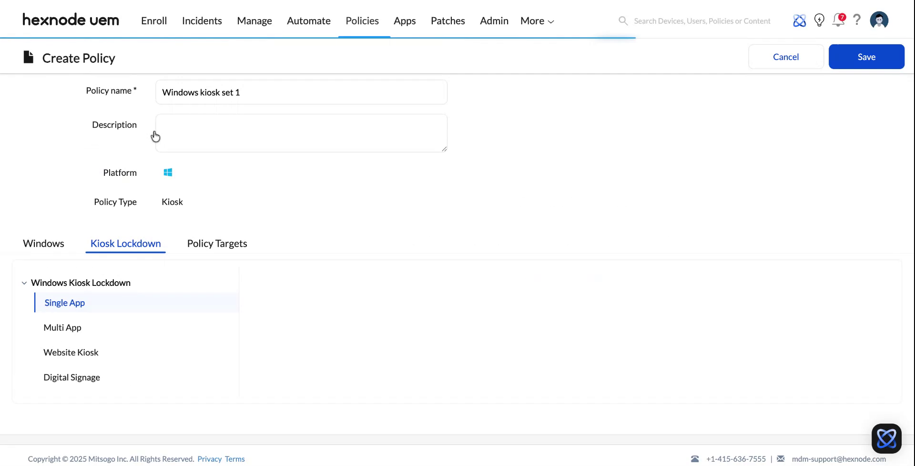Select the Windows platform logo icon

click(167, 172)
